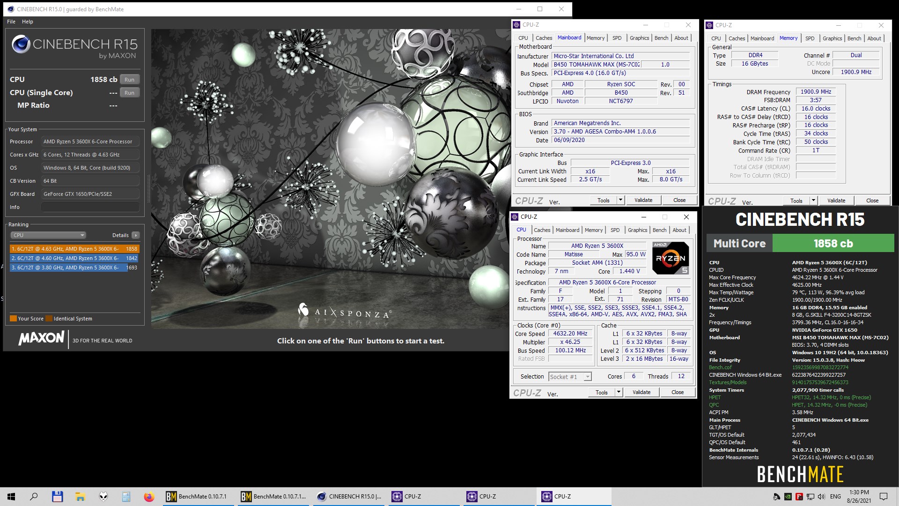
Task: Click the Processor field AMD Ryzen 5 3600X
Action: coord(90,141)
